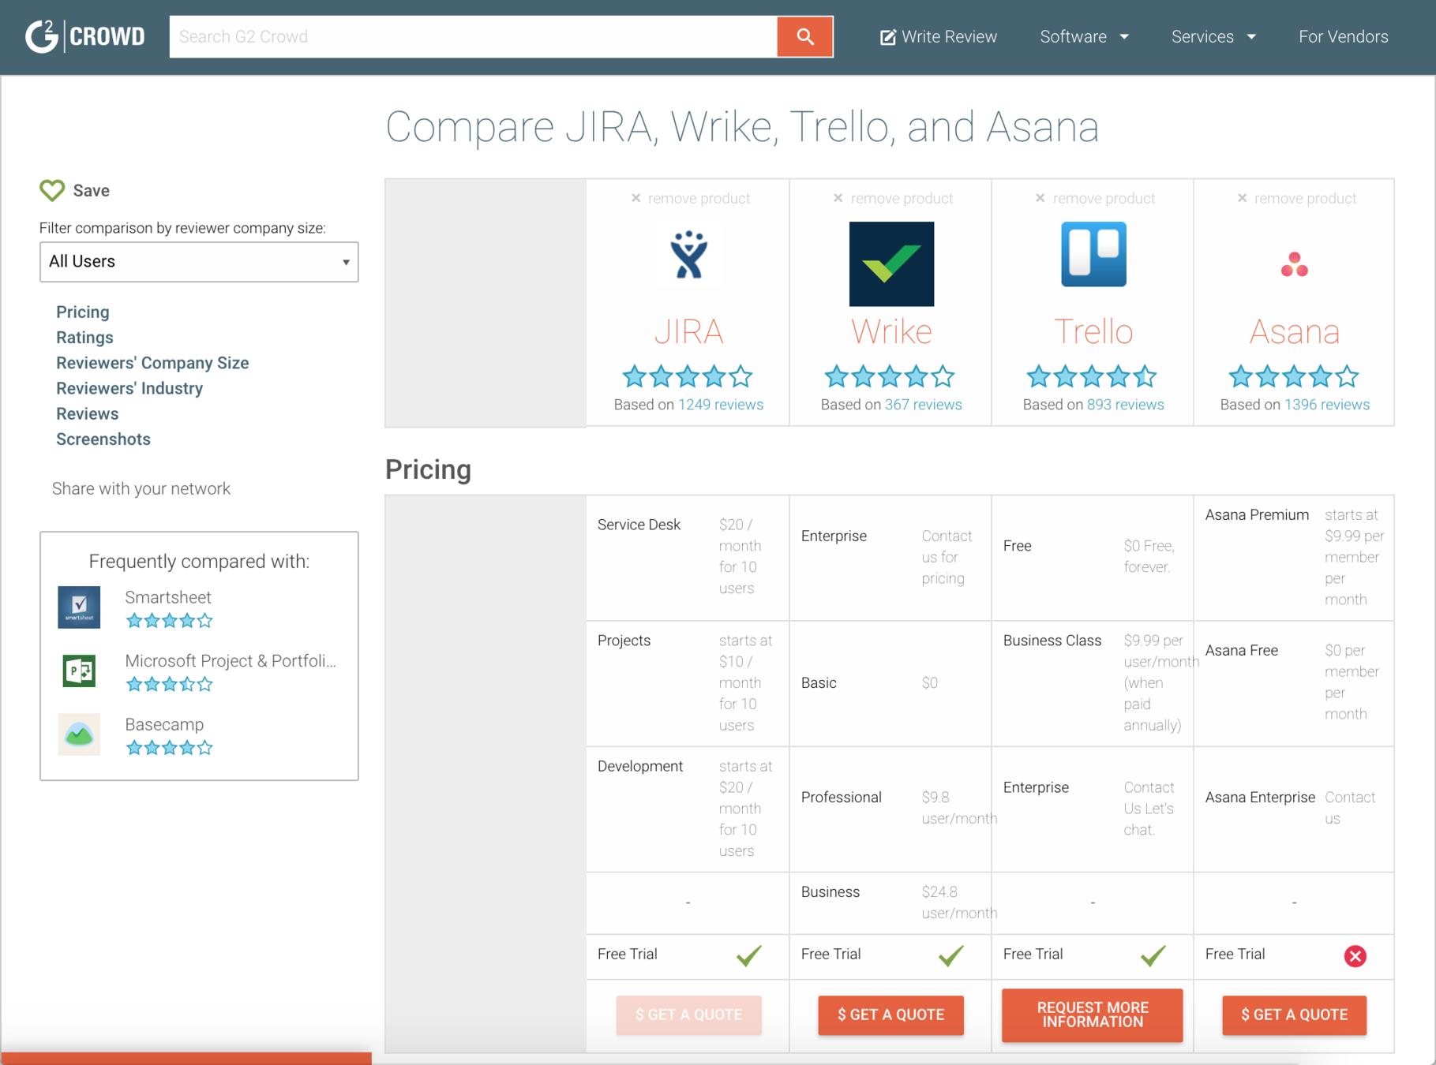This screenshot has height=1065, width=1436.
Task: Click the Microsoft Project icon
Action: [79, 671]
